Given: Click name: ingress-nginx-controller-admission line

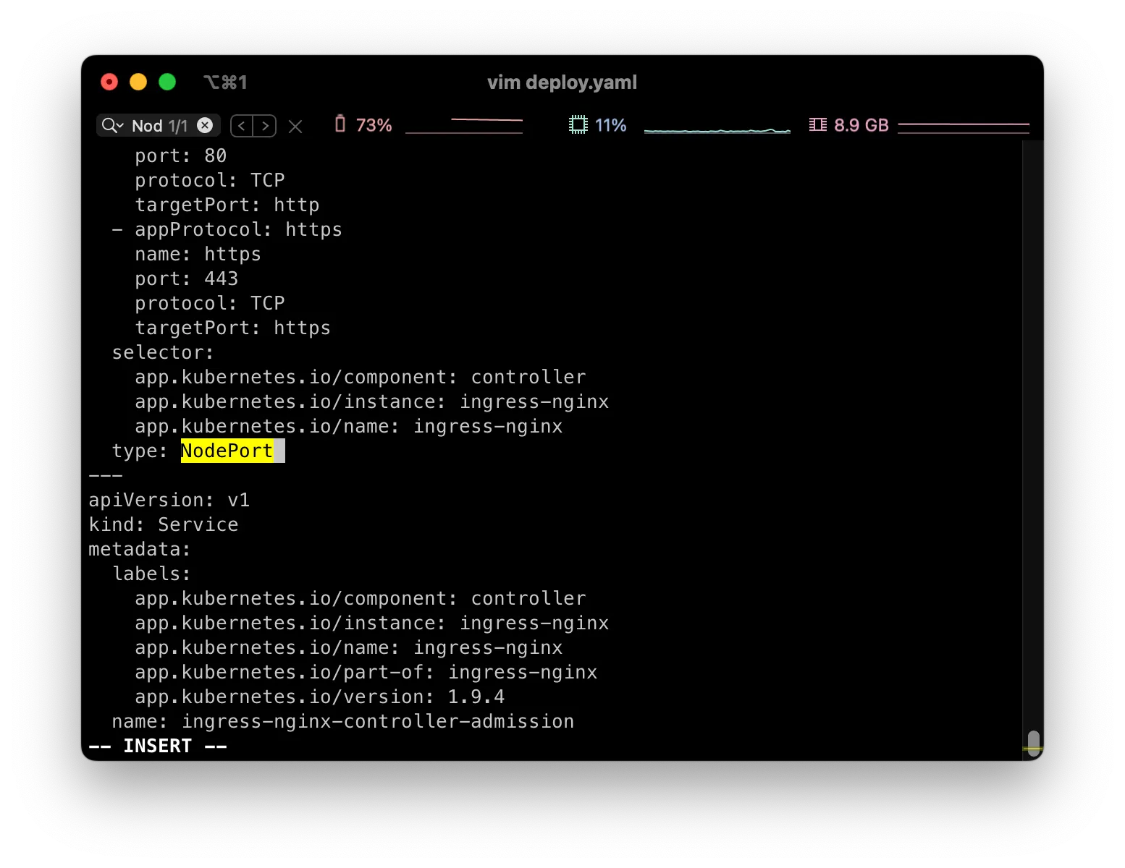Looking at the screenshot, I should (x=342, y=721).
